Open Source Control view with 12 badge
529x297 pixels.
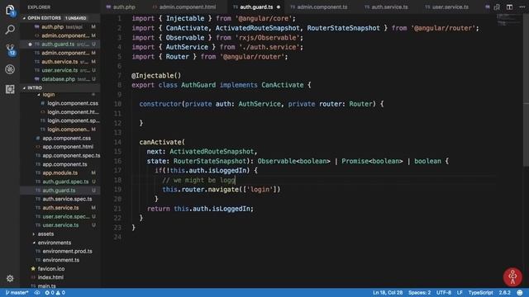10,49
